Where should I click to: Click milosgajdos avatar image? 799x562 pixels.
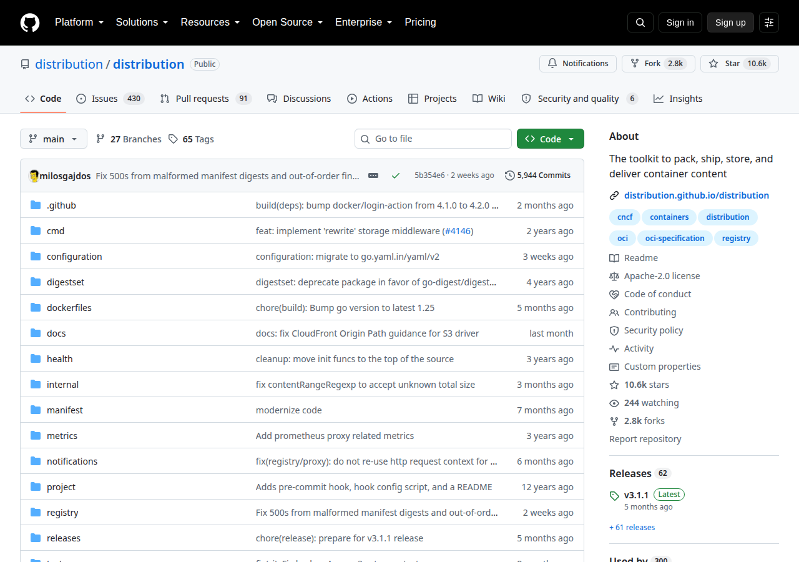(x=34, y=175)
